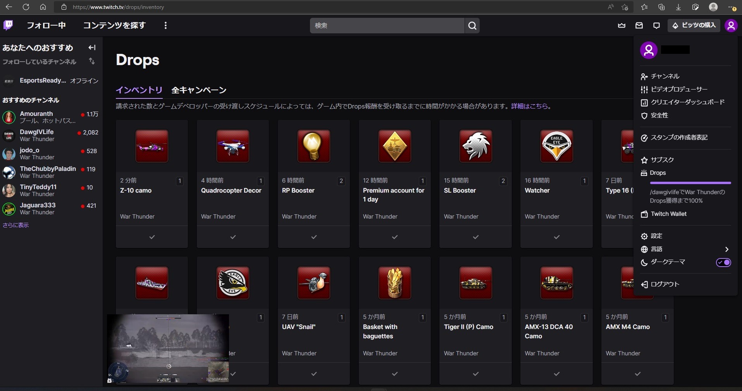Image resolution: width=742 pixels, height=391 pixels.
Task: Click checkmark under RP Booster card
Action: point(314,237)
